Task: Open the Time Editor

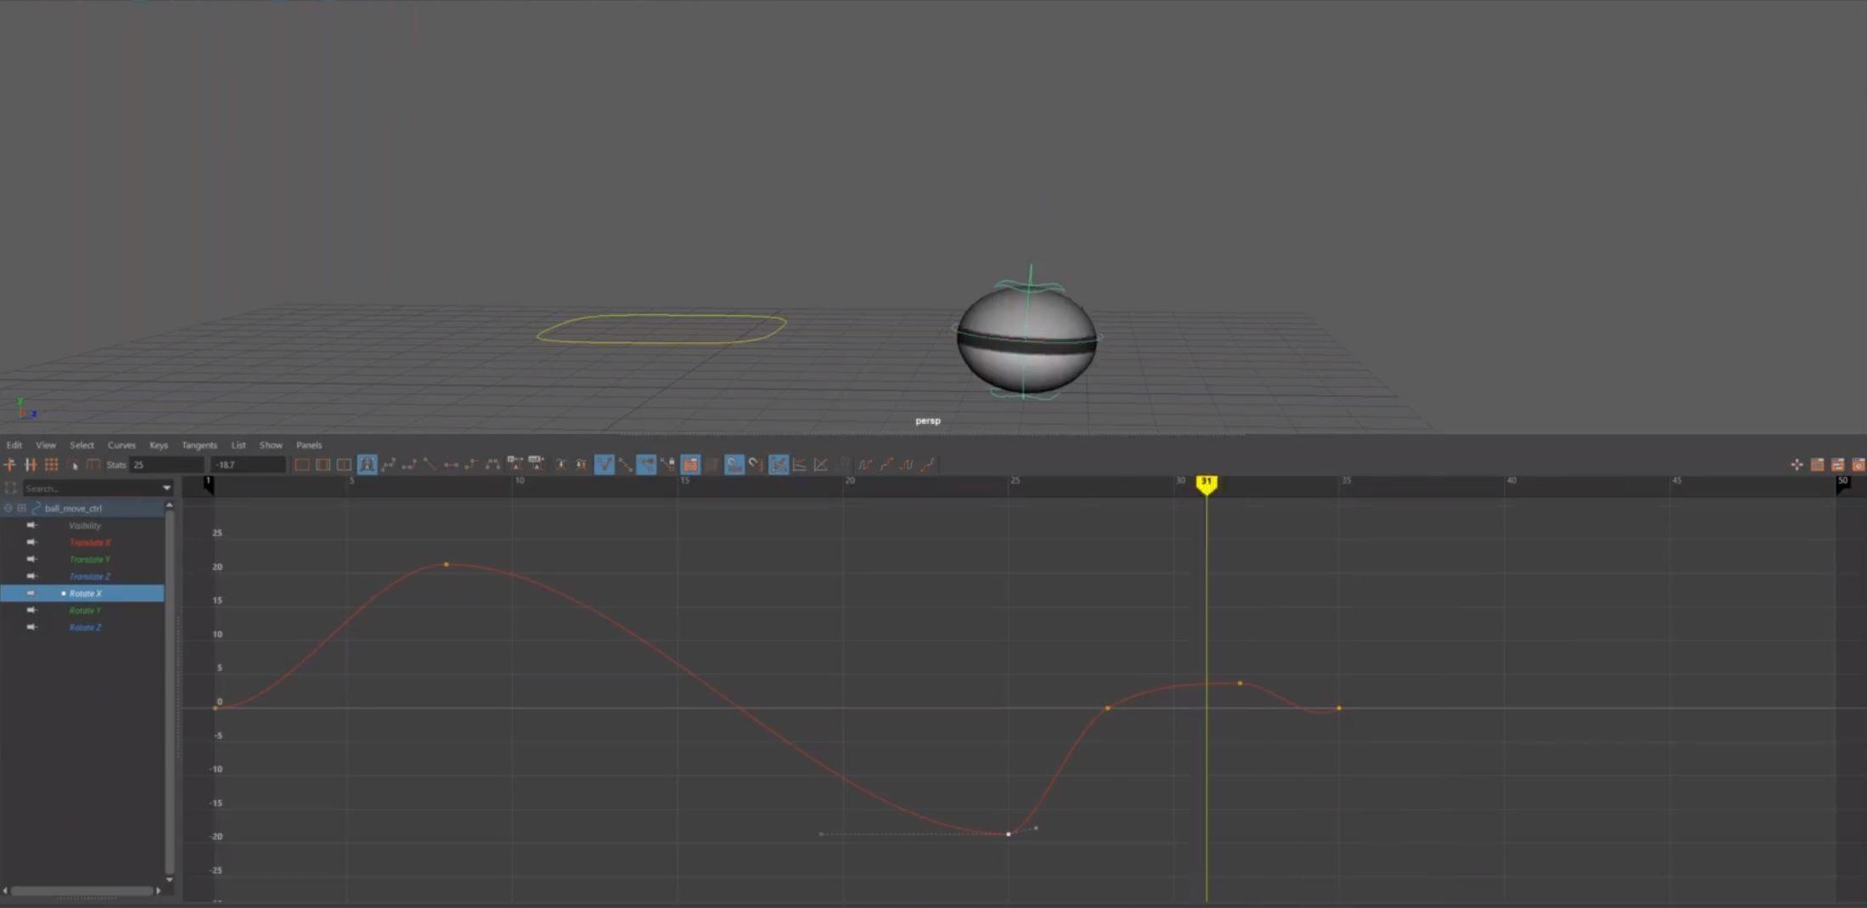Action: 1858,465
